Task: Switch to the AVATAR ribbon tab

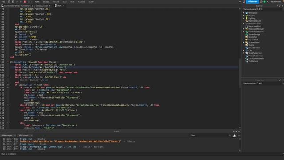Action: point(56,2)
